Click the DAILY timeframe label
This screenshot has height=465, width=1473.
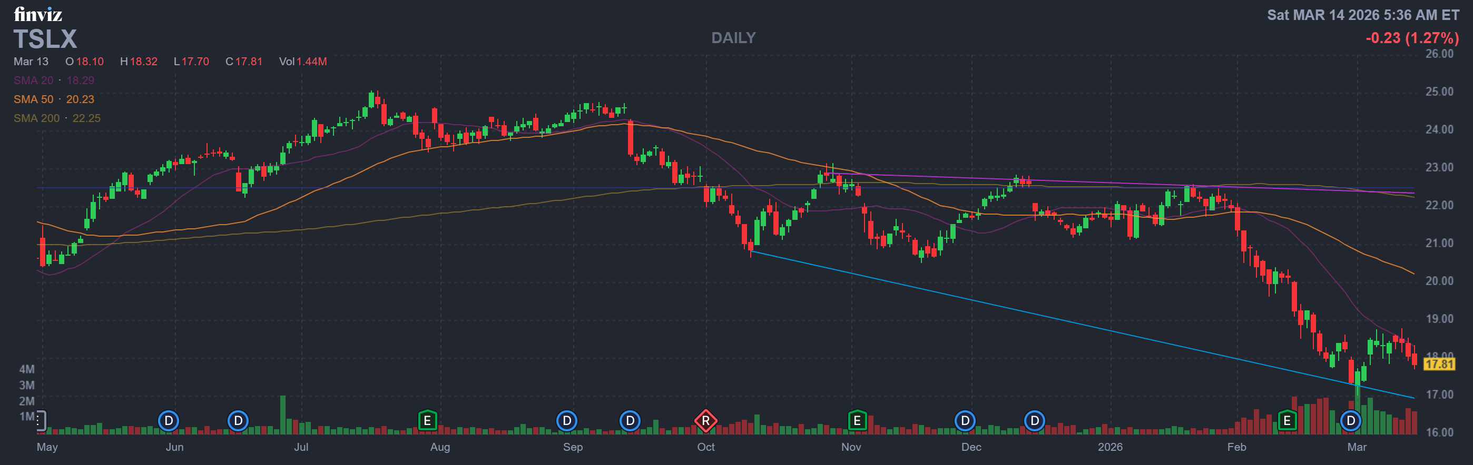click(733, 38)
